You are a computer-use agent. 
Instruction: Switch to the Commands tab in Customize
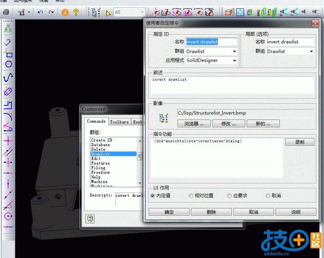tap(96, 122)
